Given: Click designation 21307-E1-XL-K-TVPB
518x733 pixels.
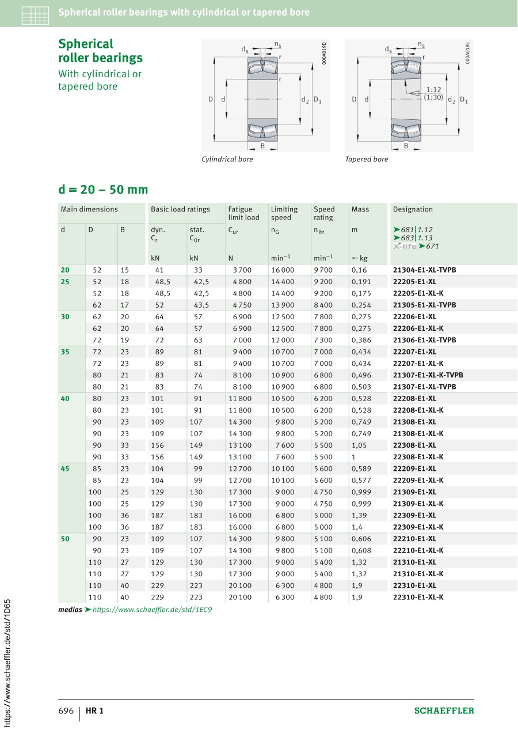Looking at the screenshot, I should 428,375.
